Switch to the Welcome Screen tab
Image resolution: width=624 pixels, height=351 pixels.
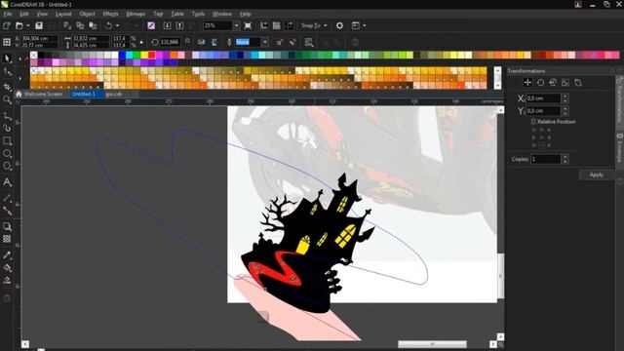(x=43, y=94)
